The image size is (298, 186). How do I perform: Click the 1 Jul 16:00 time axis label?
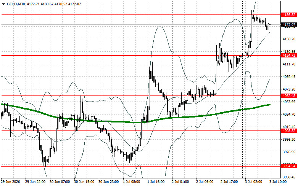point(156,182)
